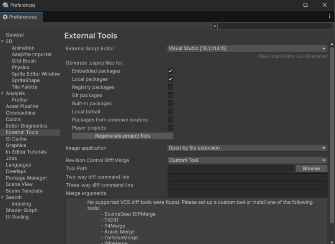This screenshot has width=335, height=244.
Task: Click the Unity logo in title bar
Action: coord(5,5)
